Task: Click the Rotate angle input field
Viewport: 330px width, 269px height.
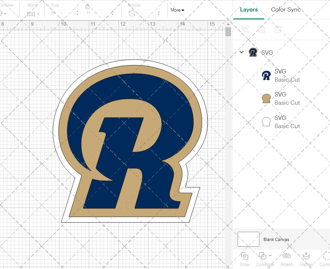Action: click(147, 13)
